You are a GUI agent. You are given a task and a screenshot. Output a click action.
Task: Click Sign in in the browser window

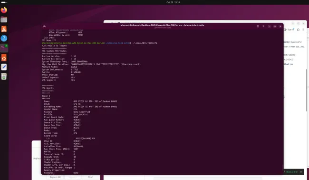coord(289,30)
